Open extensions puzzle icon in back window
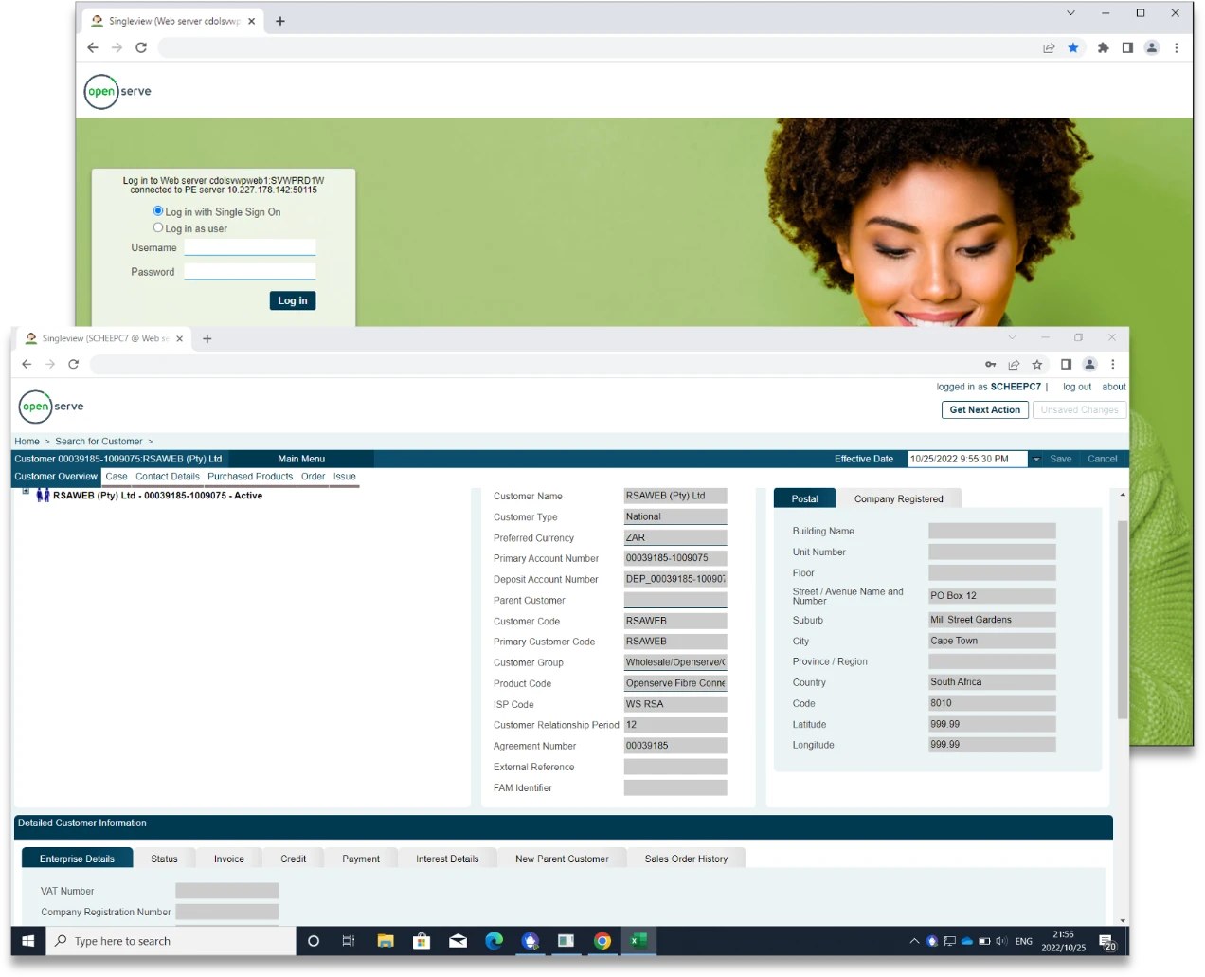1205x977 pixels. 1103,47
